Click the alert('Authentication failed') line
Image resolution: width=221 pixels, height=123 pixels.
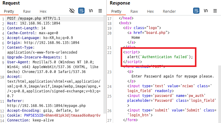160,57
